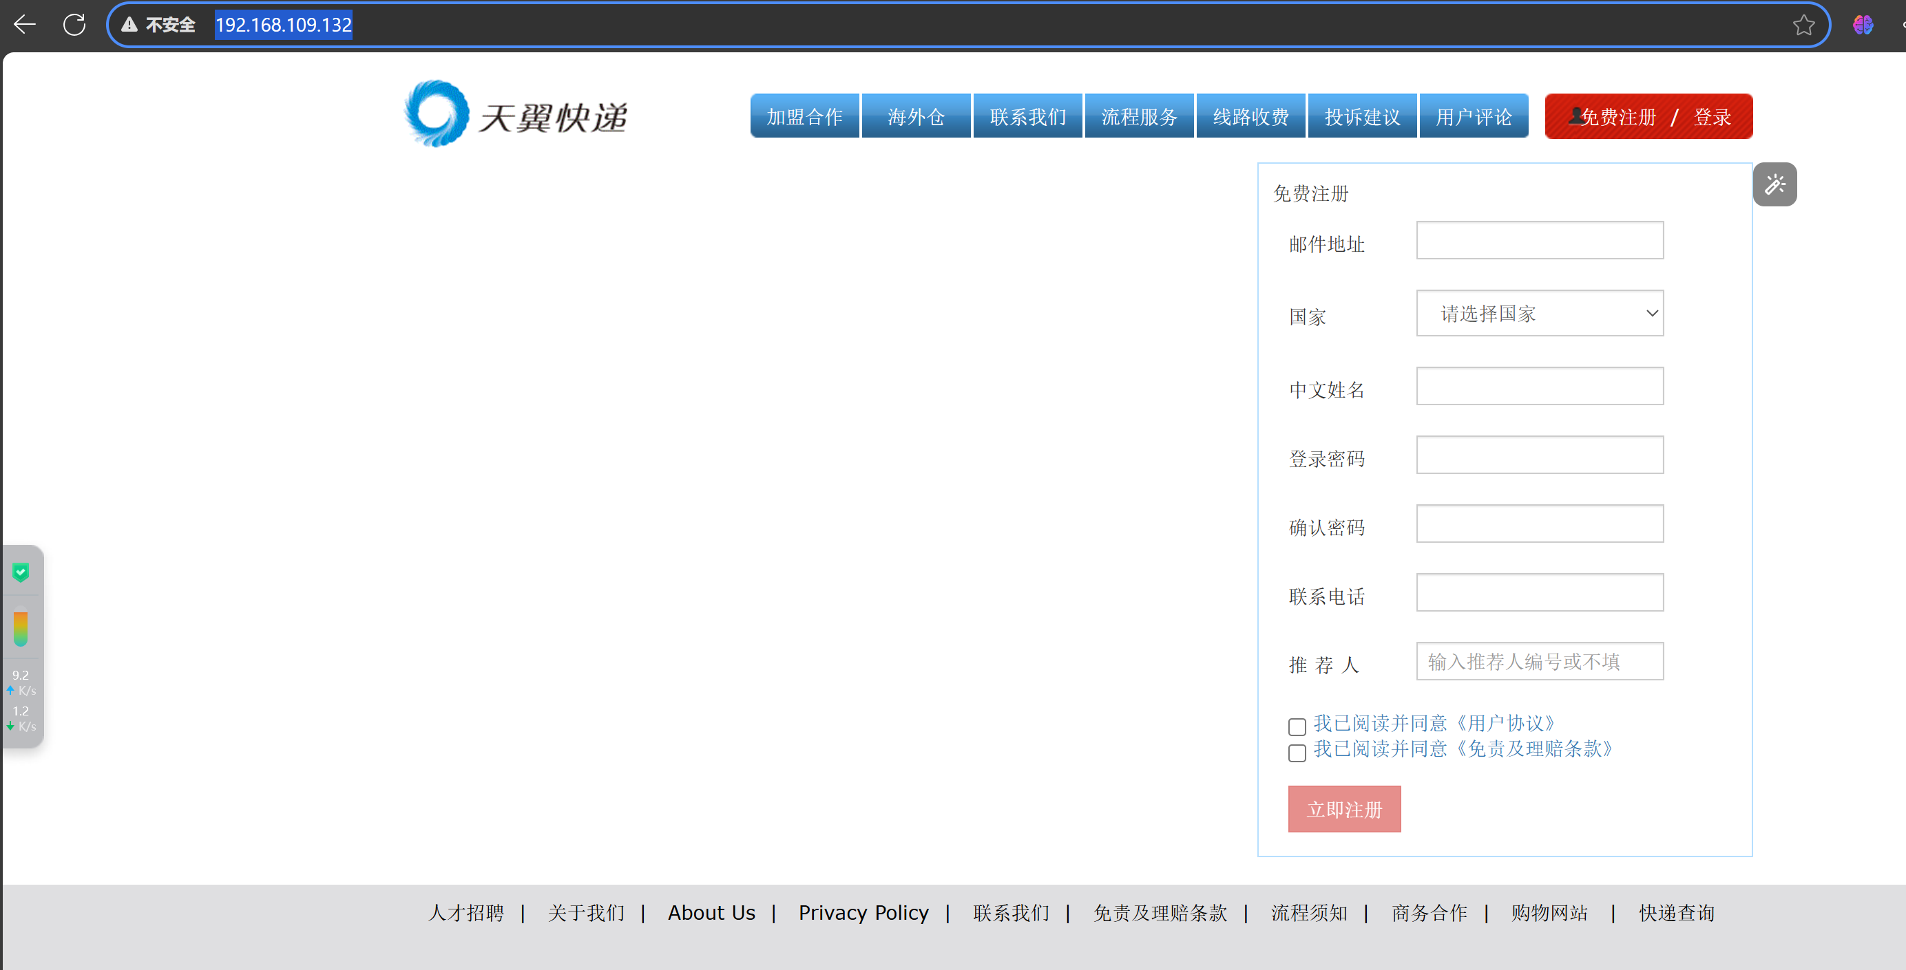Viewport: 1906px width, 970px height.
Task: Click the browser back arrow
Action: [25, 24]
